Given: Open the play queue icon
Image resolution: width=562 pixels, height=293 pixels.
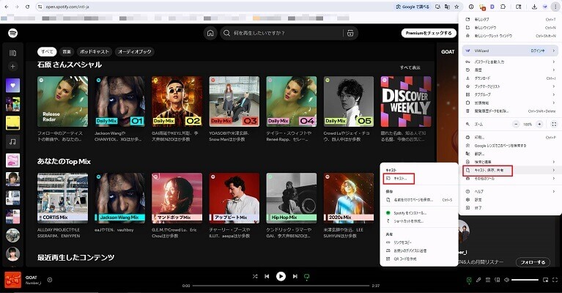Looking at the screenshot, I should [488, 280].
